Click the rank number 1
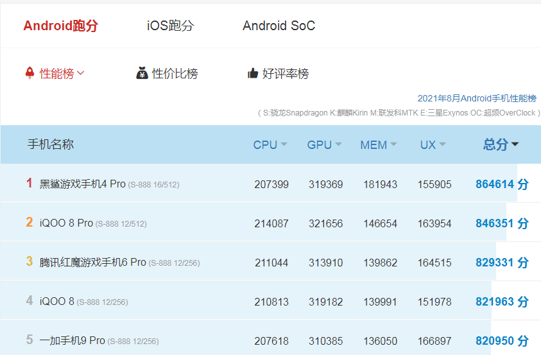 pyautogui.click(x=30, y=183)
